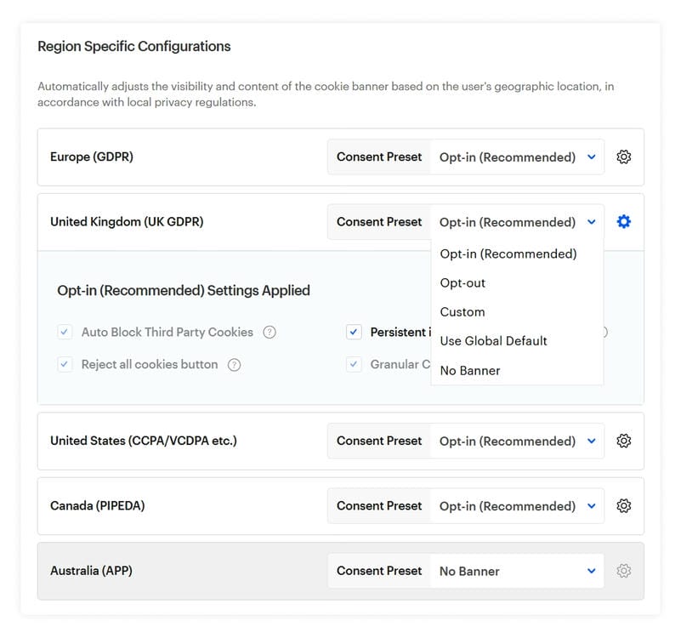The width and height of the screenshot is (681, 638).
Task: Click United States (CCPA/VCDPA etc.) label
Action: click(144, 441)
